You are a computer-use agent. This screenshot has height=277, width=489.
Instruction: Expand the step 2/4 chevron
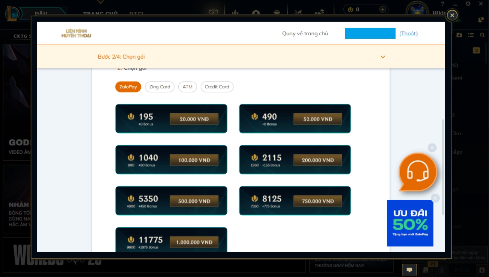[383, 57]
